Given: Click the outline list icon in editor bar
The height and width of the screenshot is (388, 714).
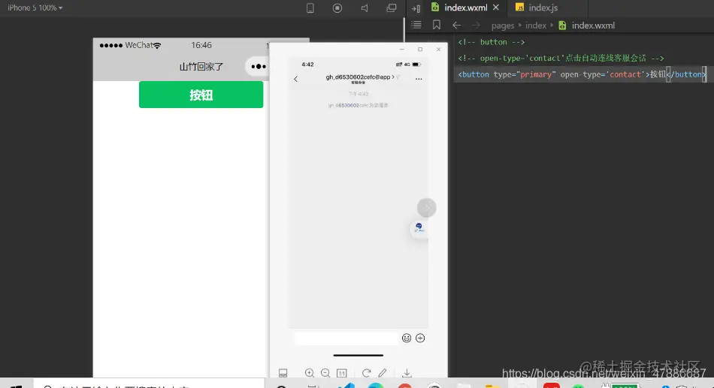Looking at the screenshot, I should [416, 25].
